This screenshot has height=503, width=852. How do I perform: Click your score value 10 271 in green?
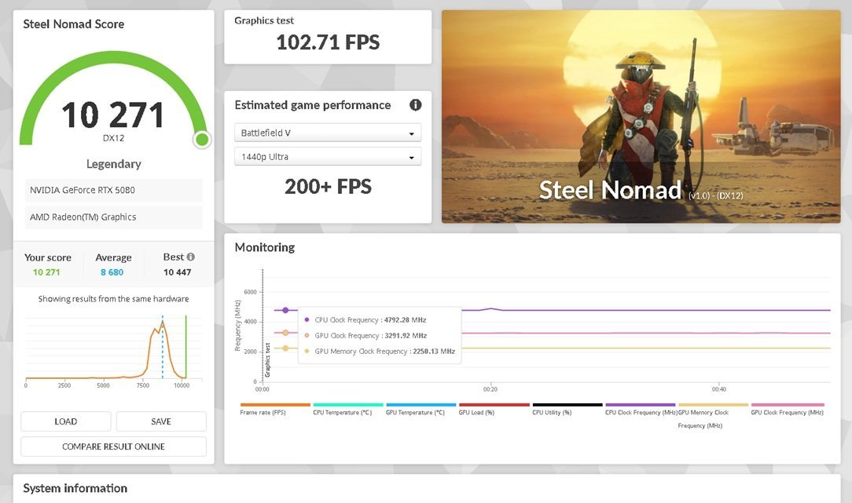click(x=46, y=272)
